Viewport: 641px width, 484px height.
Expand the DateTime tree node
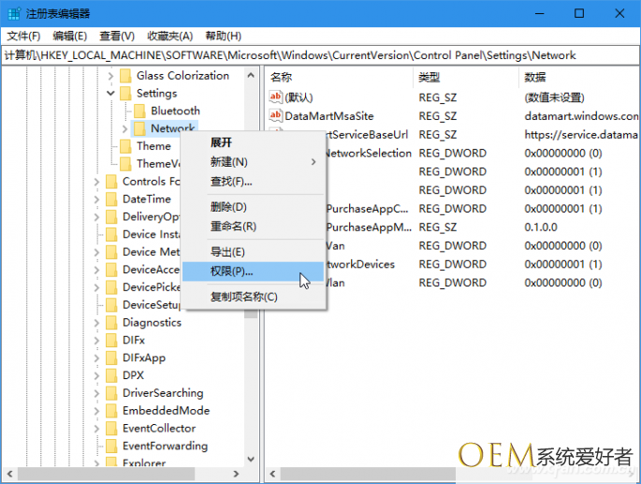(98, 199)
